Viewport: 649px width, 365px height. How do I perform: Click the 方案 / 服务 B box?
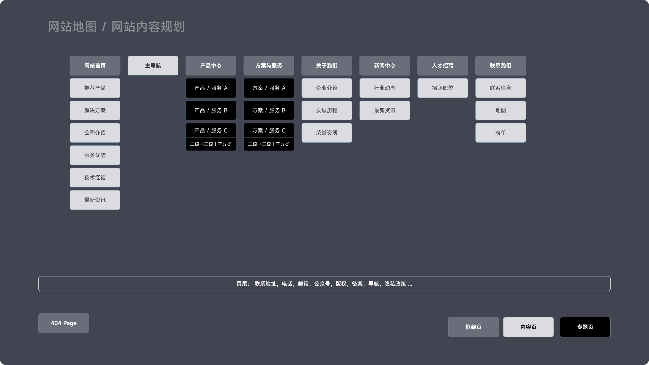pos(269,110)
